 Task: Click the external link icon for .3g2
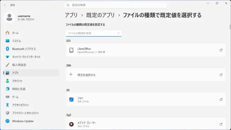pyautogui.click(x=221, y=124)
